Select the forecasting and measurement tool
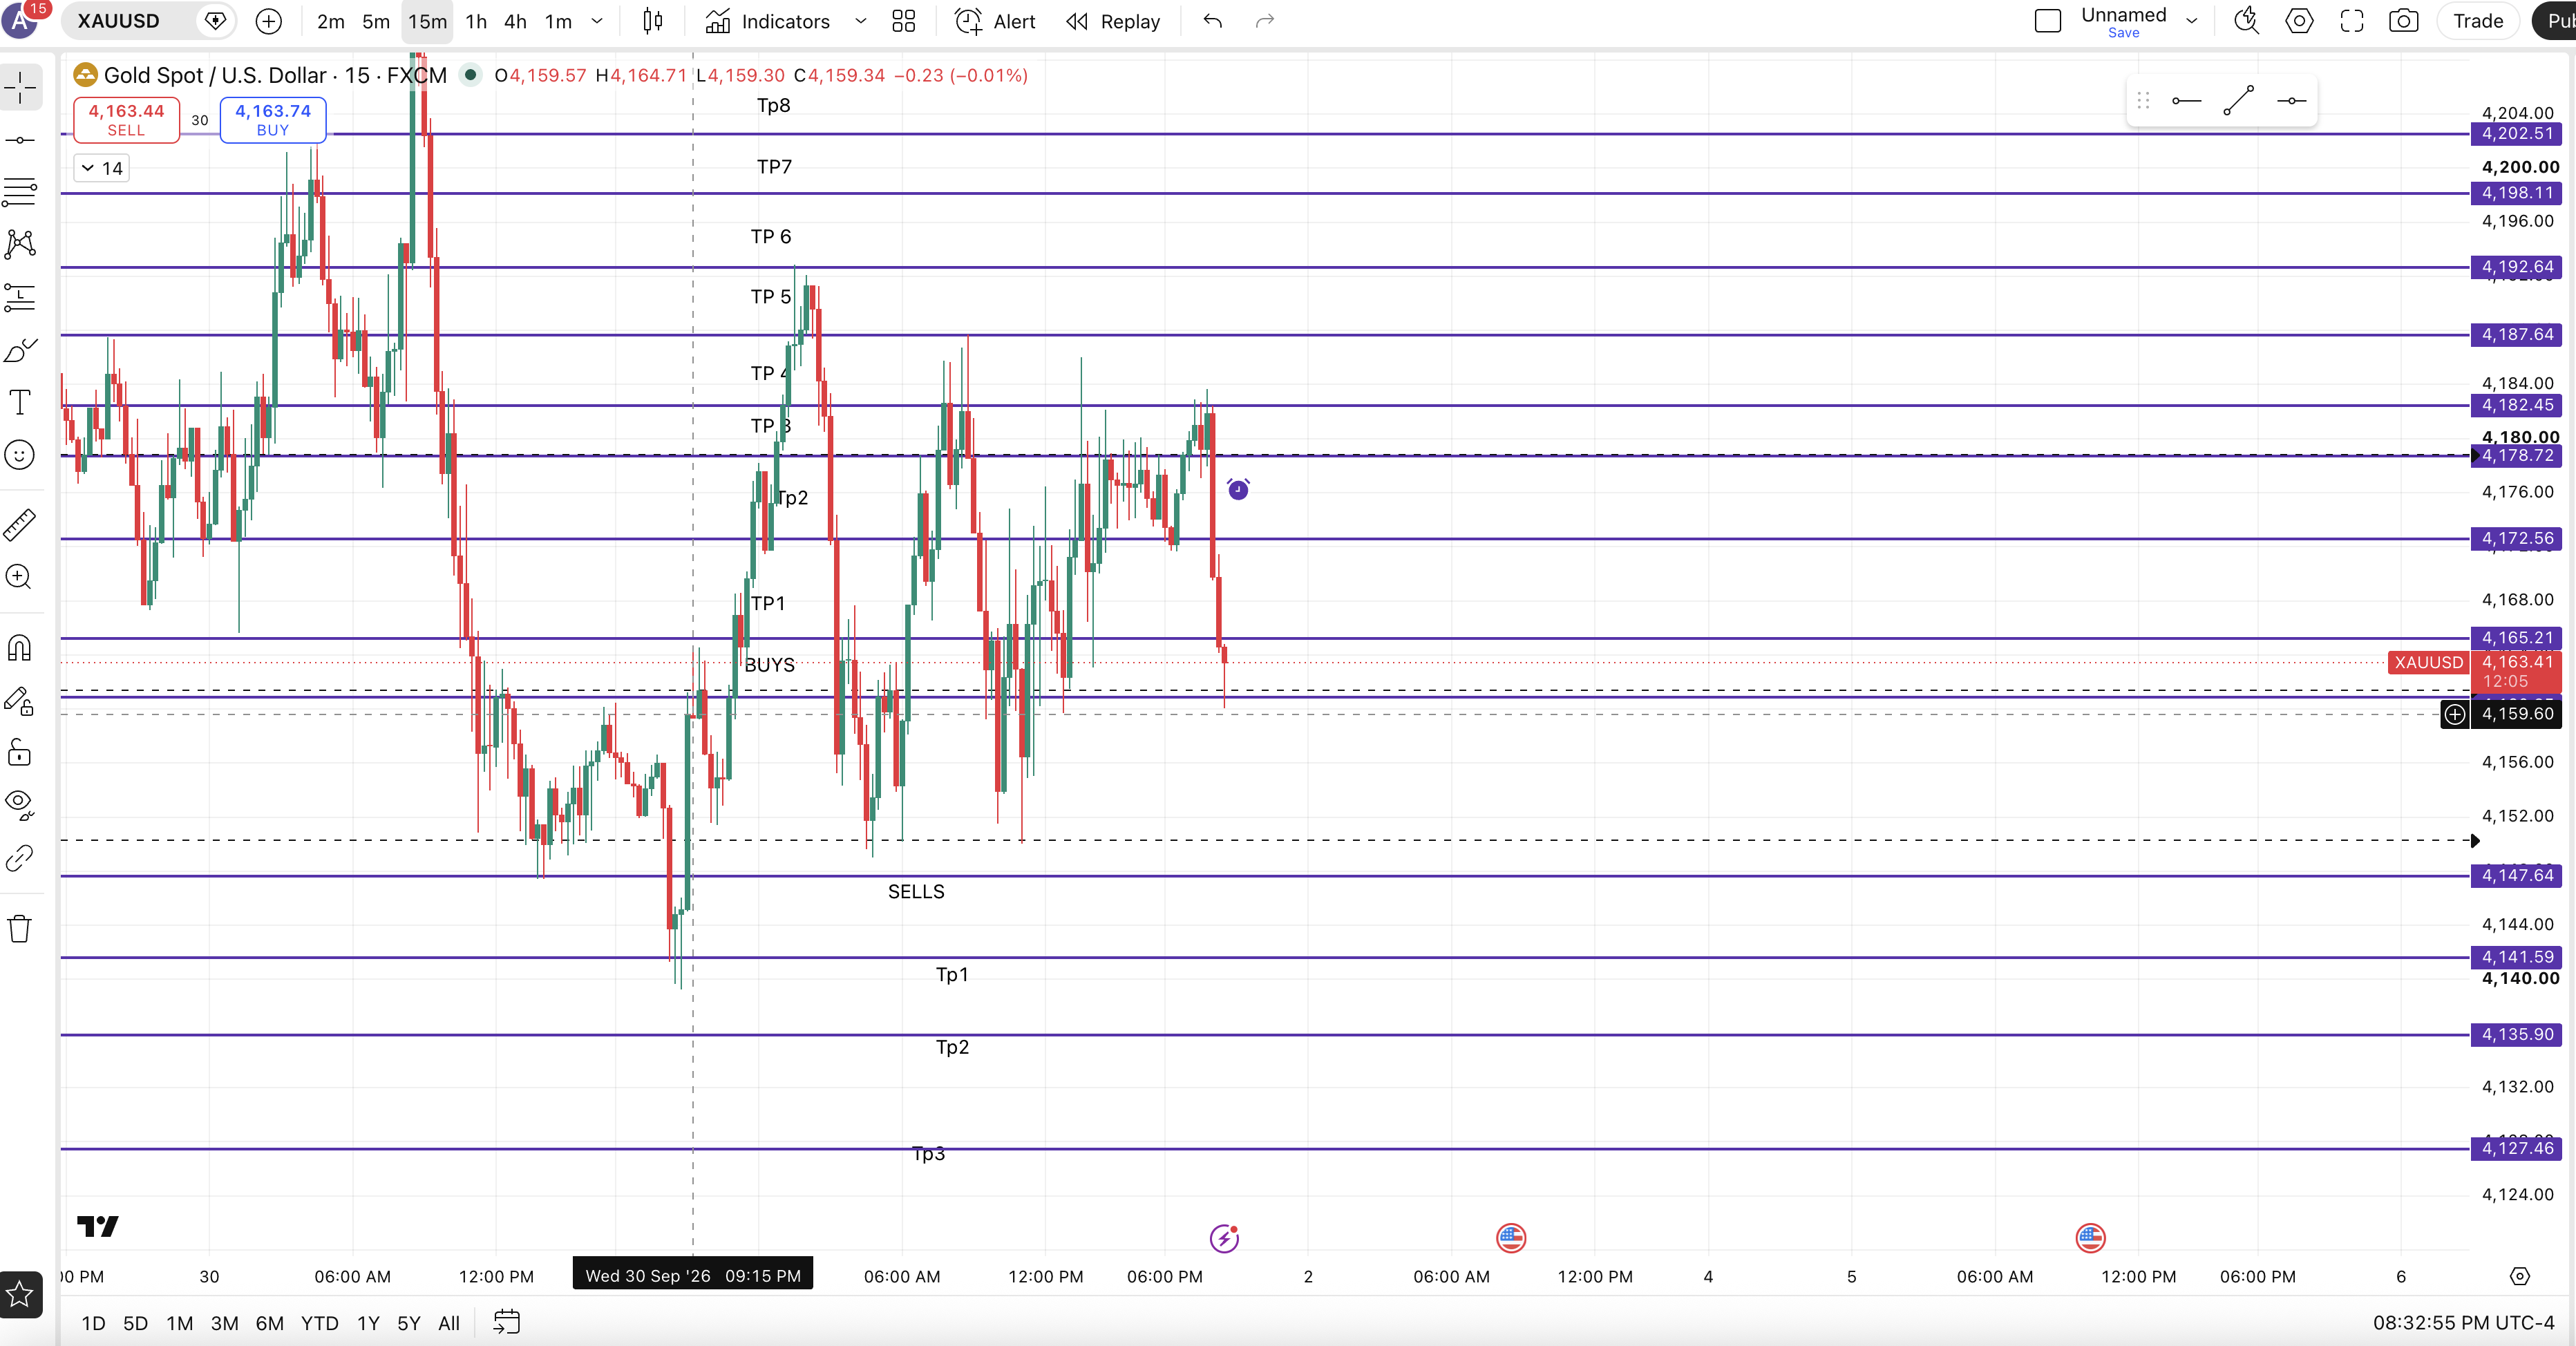 pyautogui.click(x=20, y=297)
